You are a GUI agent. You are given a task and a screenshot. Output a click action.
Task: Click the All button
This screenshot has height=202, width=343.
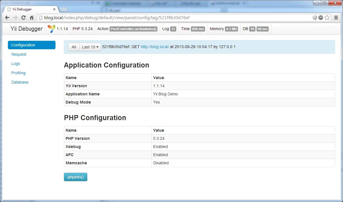point(74,47)
